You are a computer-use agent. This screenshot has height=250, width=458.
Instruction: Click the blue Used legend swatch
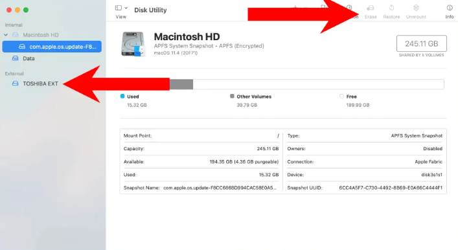(122, 96)
